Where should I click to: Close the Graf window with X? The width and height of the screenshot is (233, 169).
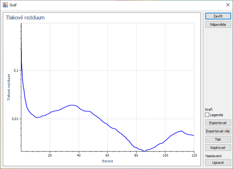coord(228,5)
